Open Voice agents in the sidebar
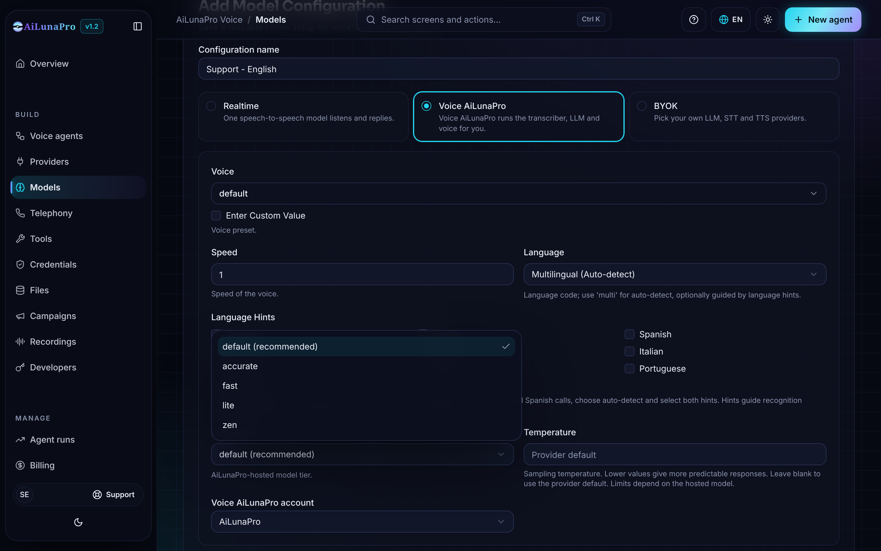The image size is (881, 551). 78,136
